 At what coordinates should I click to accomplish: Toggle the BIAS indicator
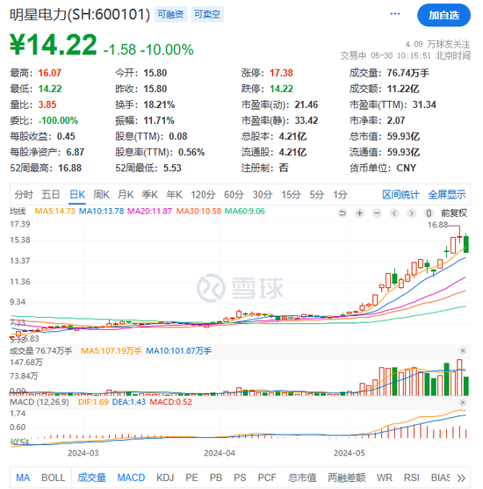440,478
